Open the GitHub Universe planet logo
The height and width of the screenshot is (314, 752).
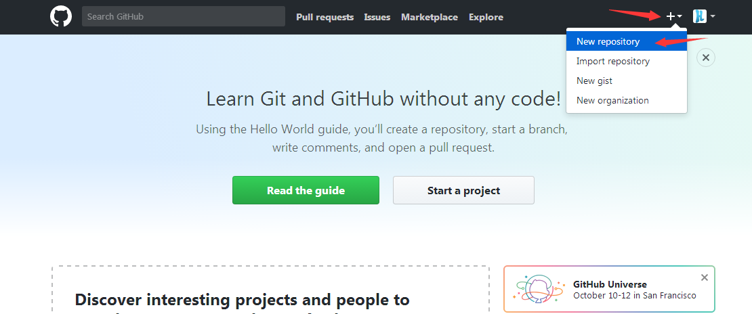tap(539, 289)
